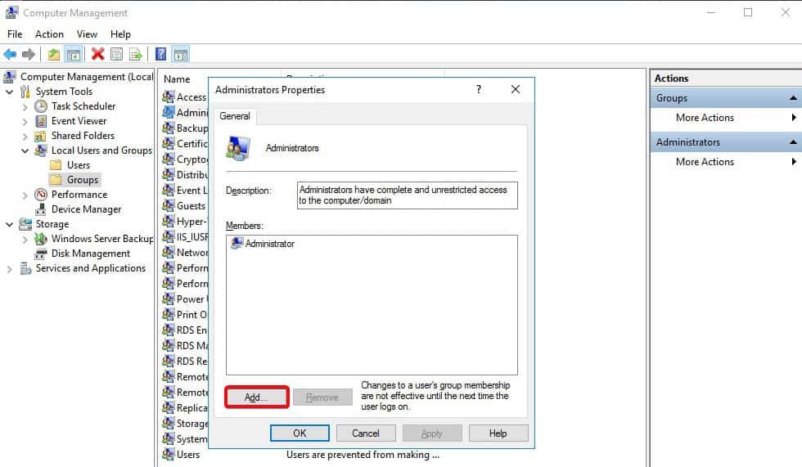802x467 pixels.
Task: Click the Forward arrow toolbar icon
Action: coord(29,54)
